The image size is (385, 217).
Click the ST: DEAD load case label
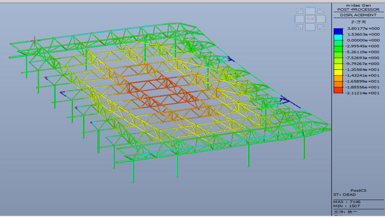point(345,195)
